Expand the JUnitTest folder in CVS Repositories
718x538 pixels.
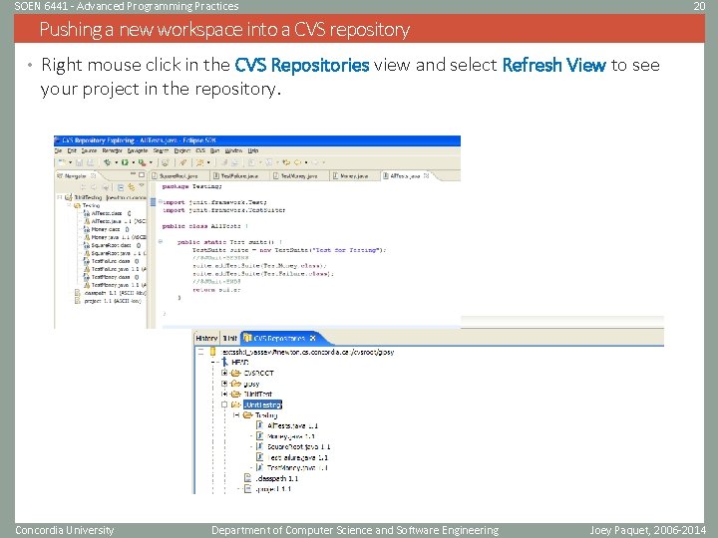[224, 394]
